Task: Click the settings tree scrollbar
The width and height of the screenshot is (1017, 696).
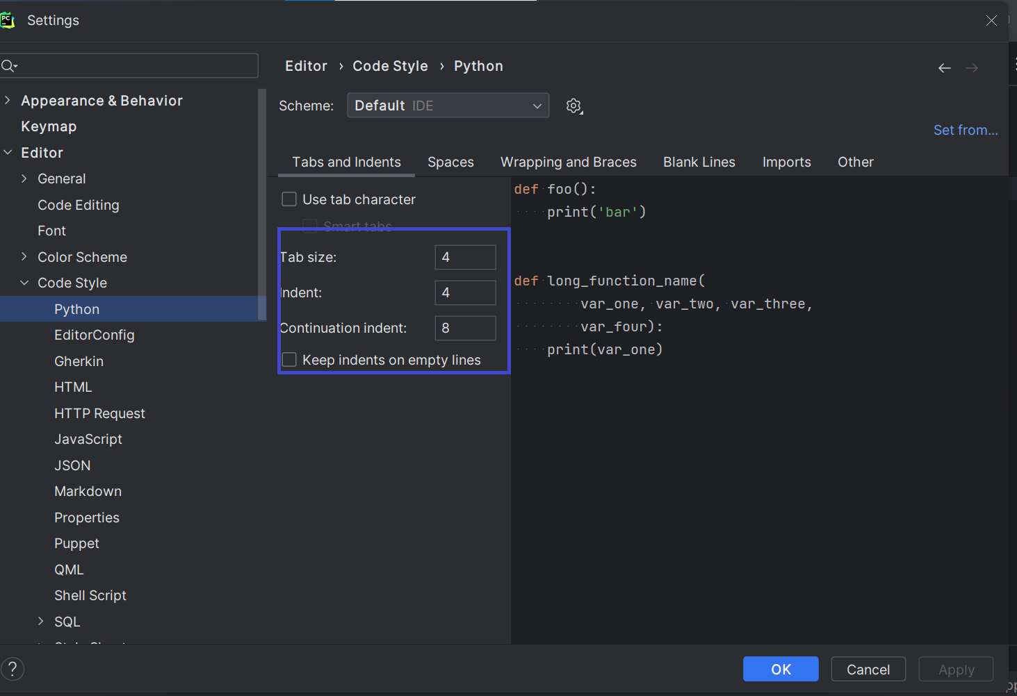Action: click(262, 204)
